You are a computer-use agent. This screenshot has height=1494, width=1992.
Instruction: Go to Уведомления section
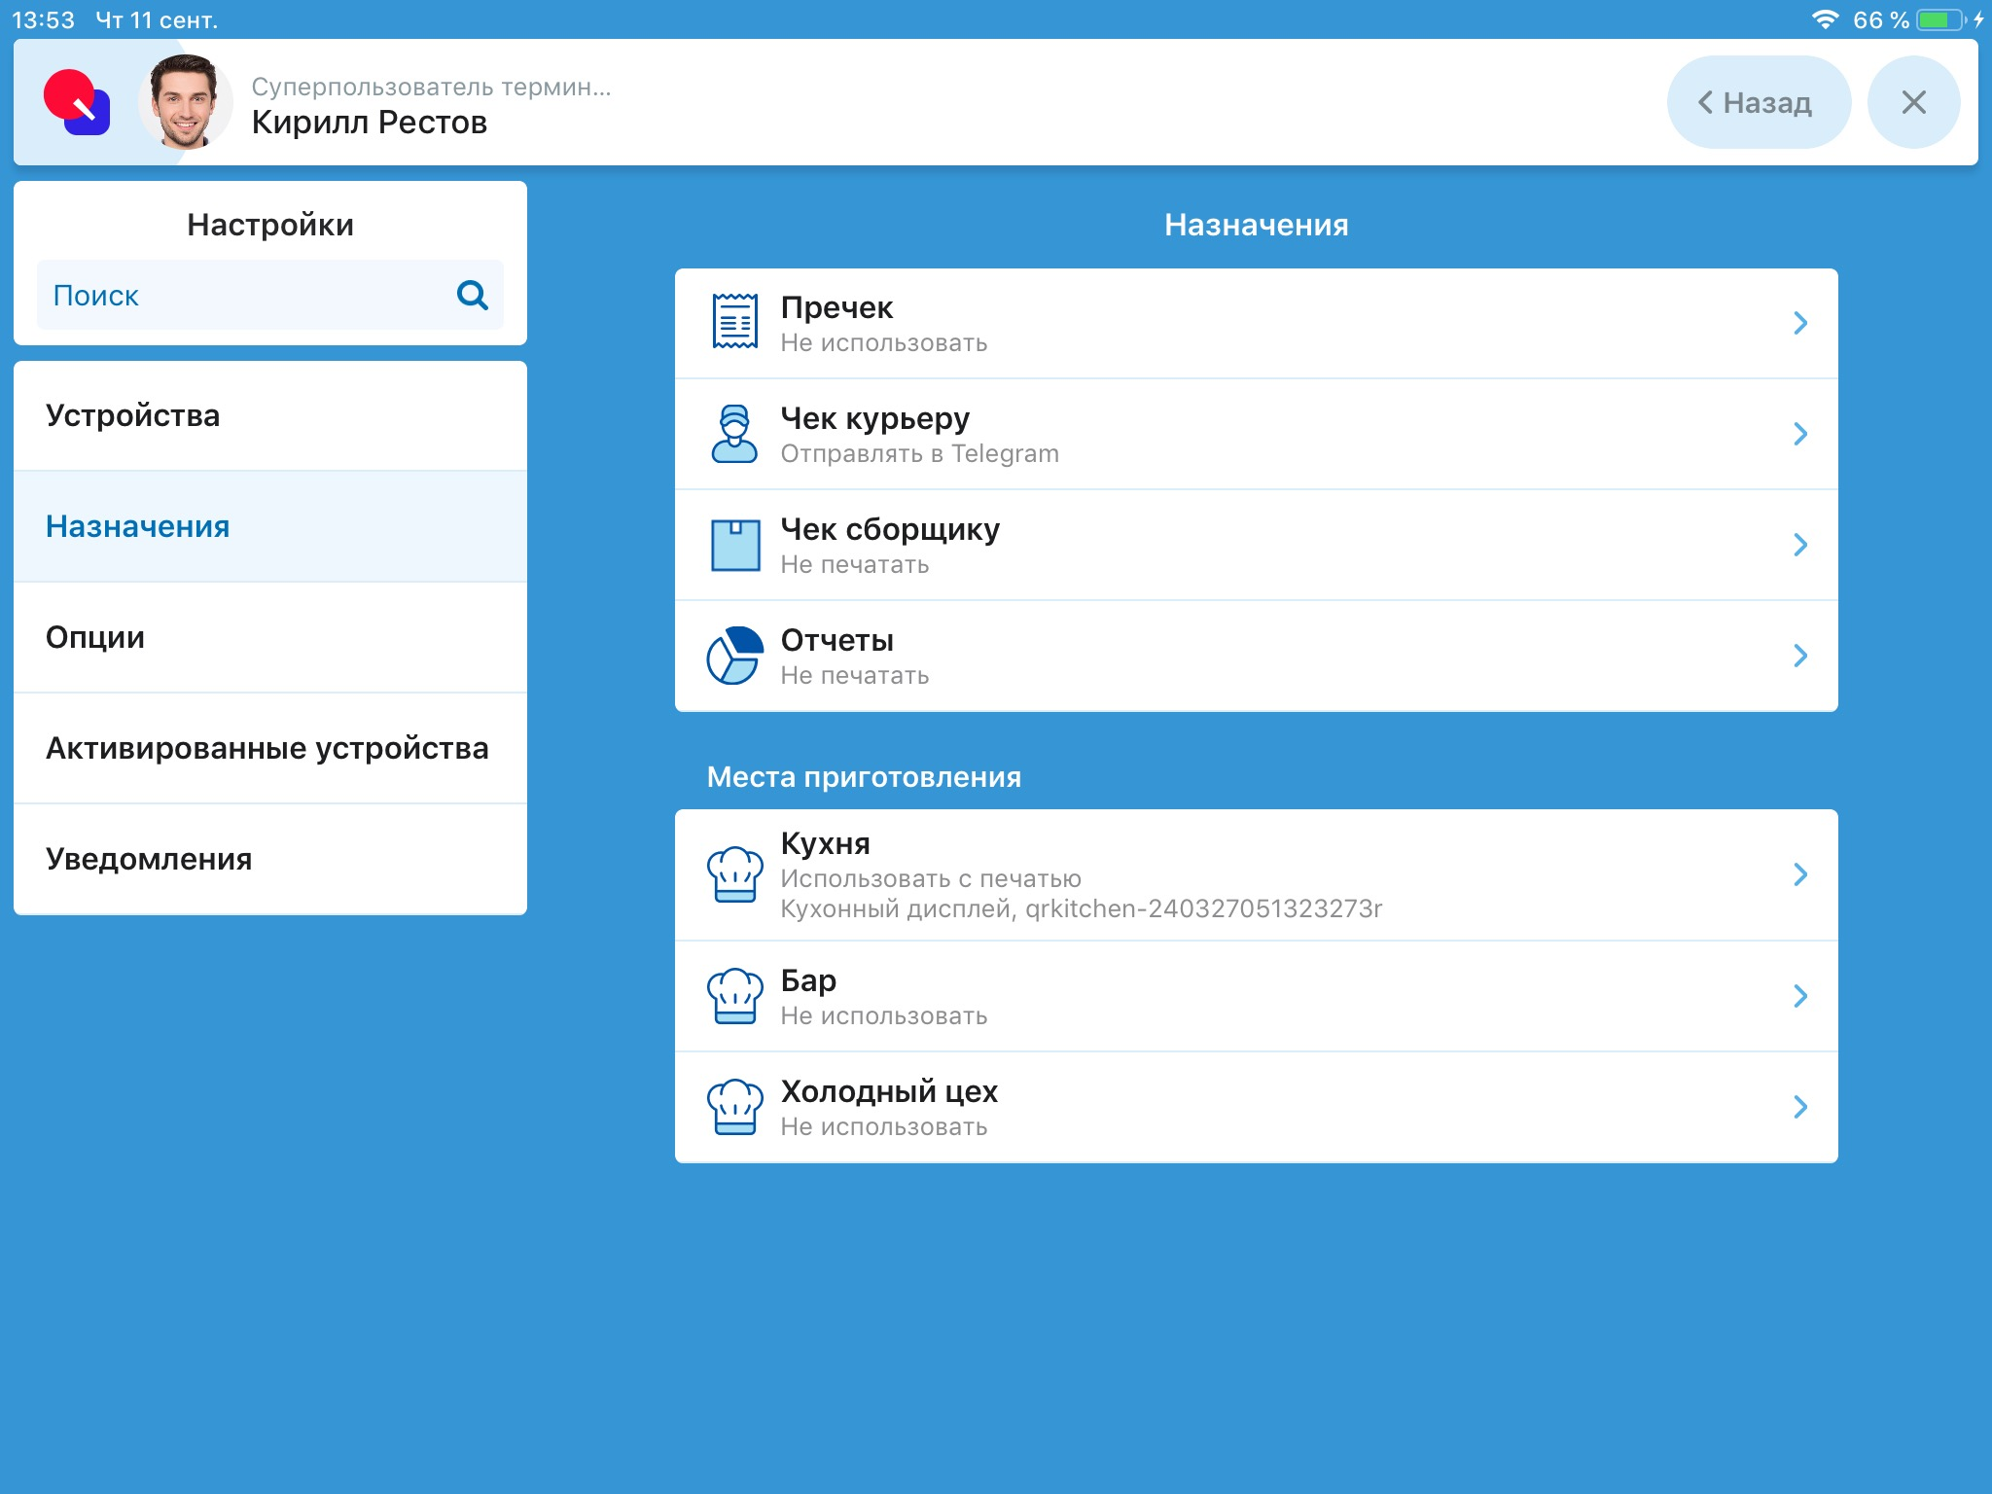point(270,860)
